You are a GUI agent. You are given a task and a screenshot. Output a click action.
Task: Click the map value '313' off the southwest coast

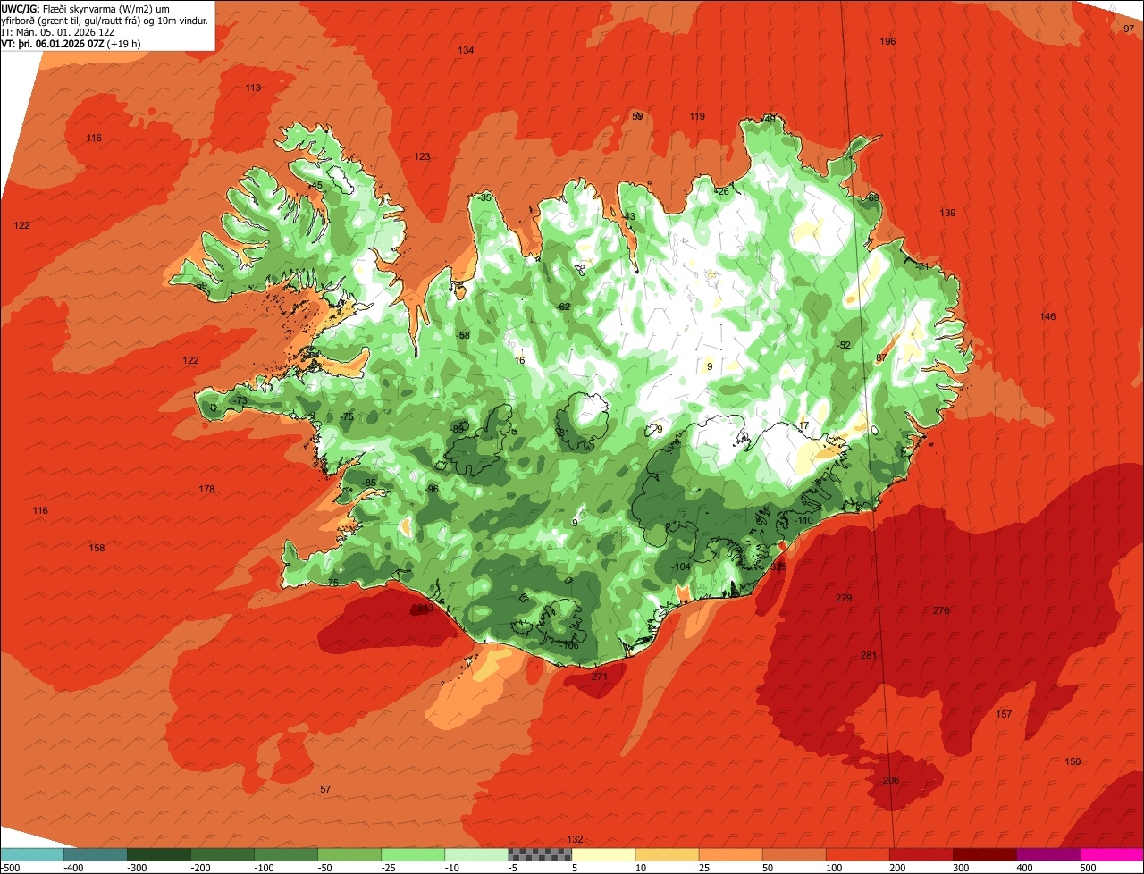425,608
